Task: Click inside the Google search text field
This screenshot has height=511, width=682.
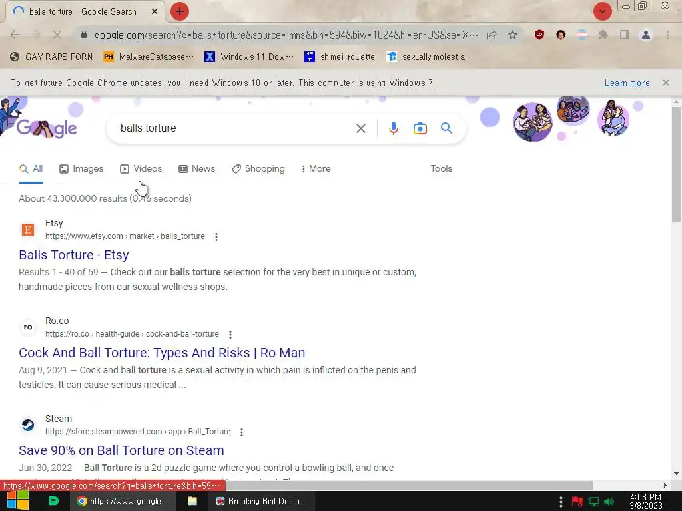Action: point(235,128)
